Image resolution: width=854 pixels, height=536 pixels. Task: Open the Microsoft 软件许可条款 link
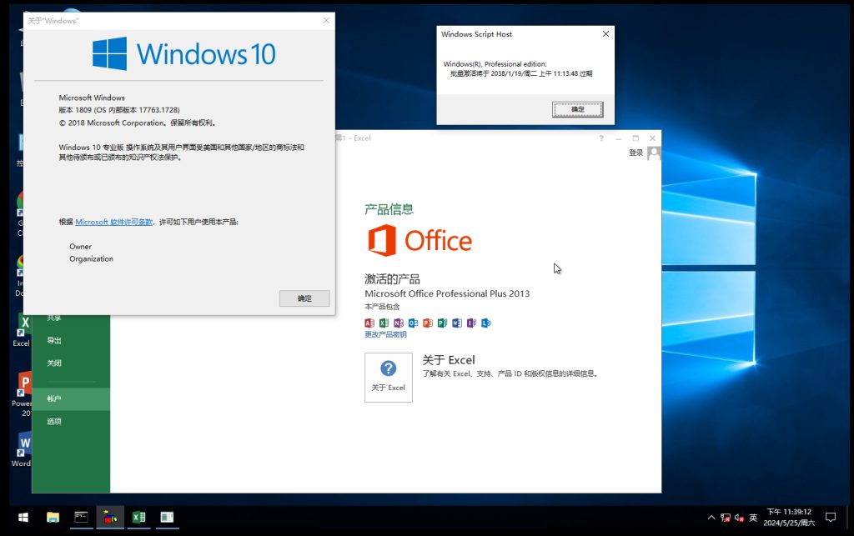(113, 222)
